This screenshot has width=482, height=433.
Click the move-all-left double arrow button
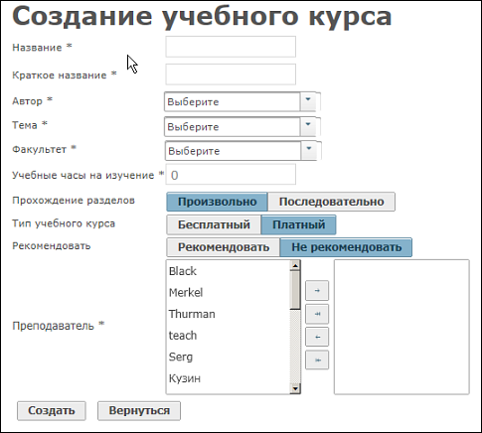pyautogui.click(x=317, y=360)
